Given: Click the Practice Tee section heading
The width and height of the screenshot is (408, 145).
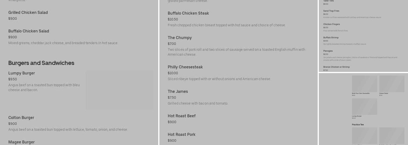Looking at the screenshot, I should 358,125.
